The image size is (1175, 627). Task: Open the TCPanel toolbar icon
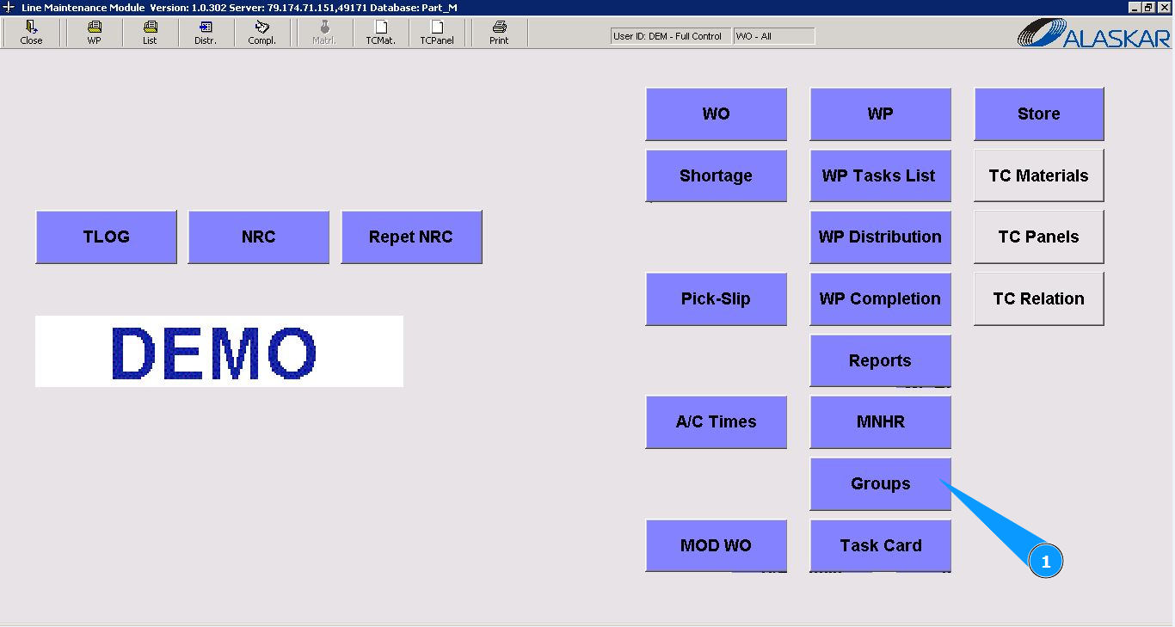(437, 33)
